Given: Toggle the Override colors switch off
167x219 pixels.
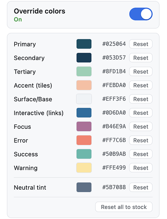Looking at the screenshot, I should (141, 14).
